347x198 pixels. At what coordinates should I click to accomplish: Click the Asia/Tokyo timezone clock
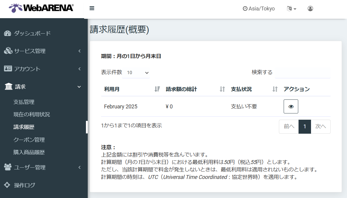click(259, 9)
